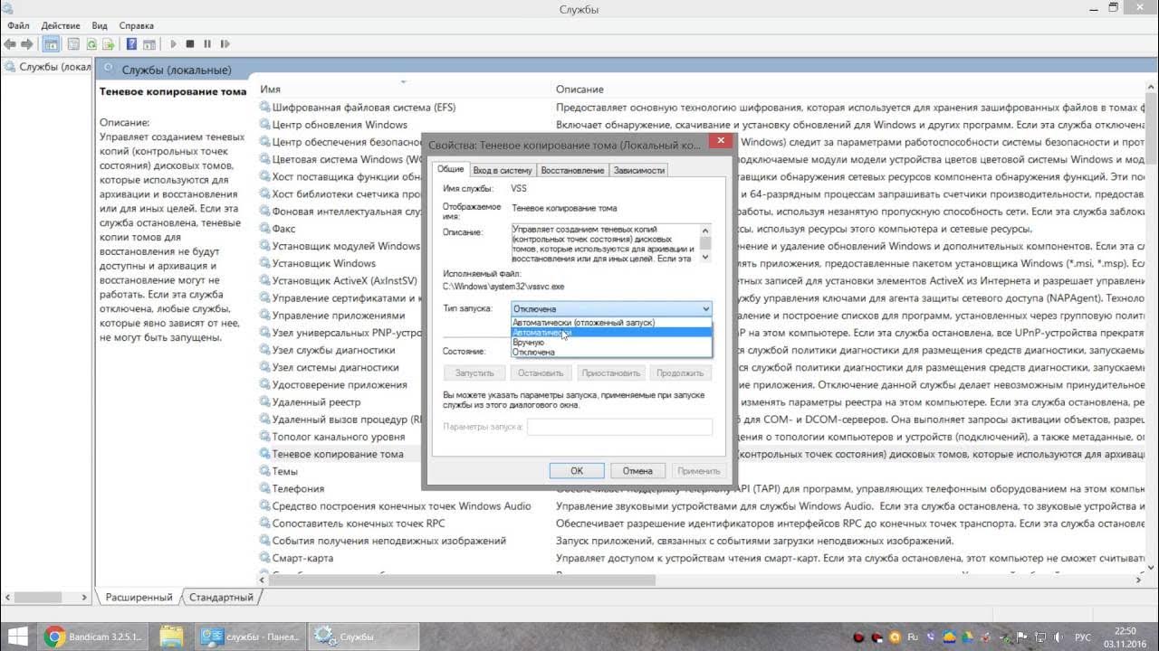Image resolution: width=1159 pixels, height=651 pixels.
Task: Click the Продолжить button in dialog
Action: pyautogui.click(x=680, y=373)
